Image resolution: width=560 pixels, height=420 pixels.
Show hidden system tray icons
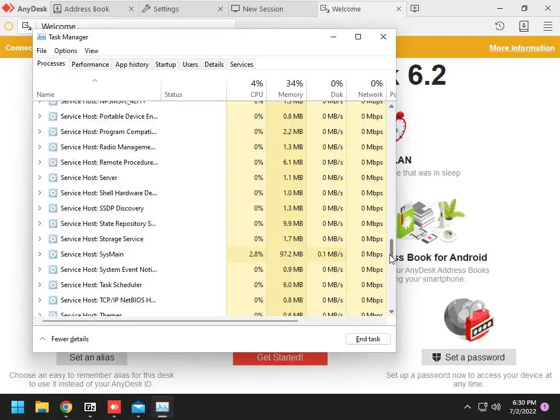tap(467, 407)
